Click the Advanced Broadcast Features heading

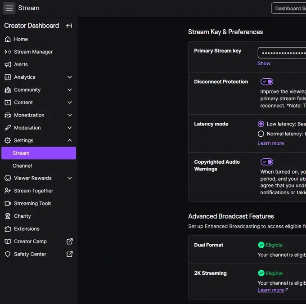231,216
